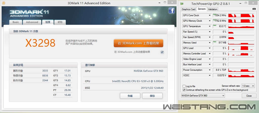Click the 保存 button

tap(152, 96)
